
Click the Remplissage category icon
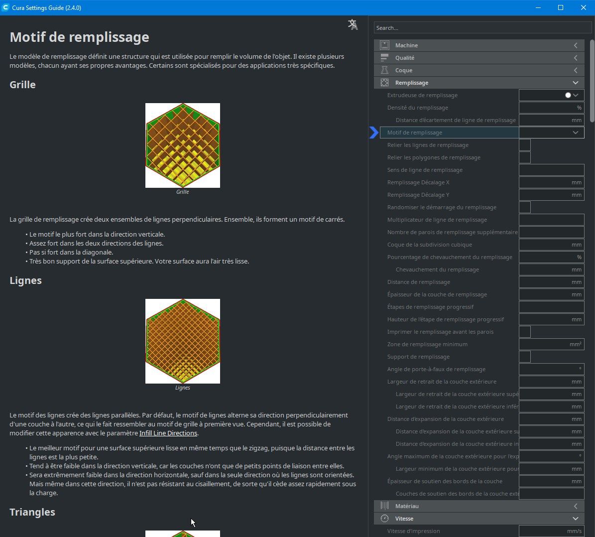[384, 83]
